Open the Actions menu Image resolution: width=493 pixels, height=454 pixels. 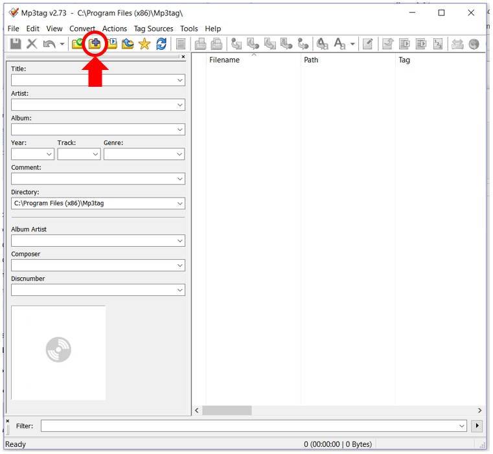coord(115,28)
